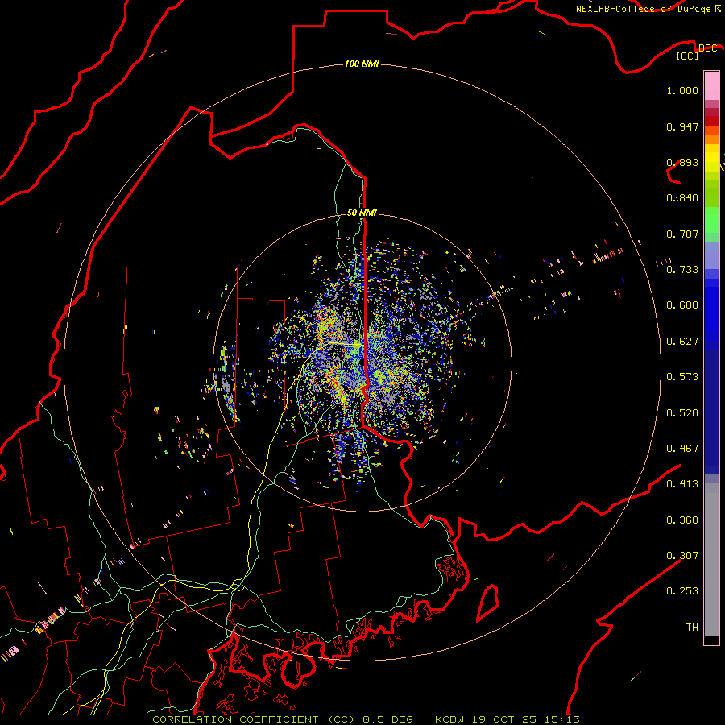Screen dimensions: 725x725
Task: Click the TH label on the color scale
Action: tap(692, 628)
